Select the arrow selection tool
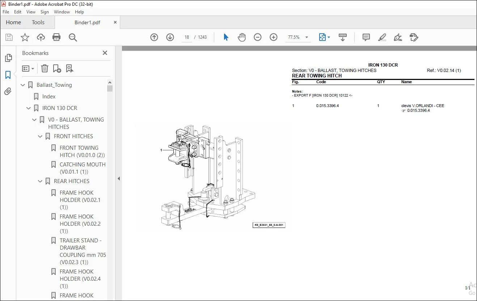The image size is (477, 301). [x=226, y=37]
